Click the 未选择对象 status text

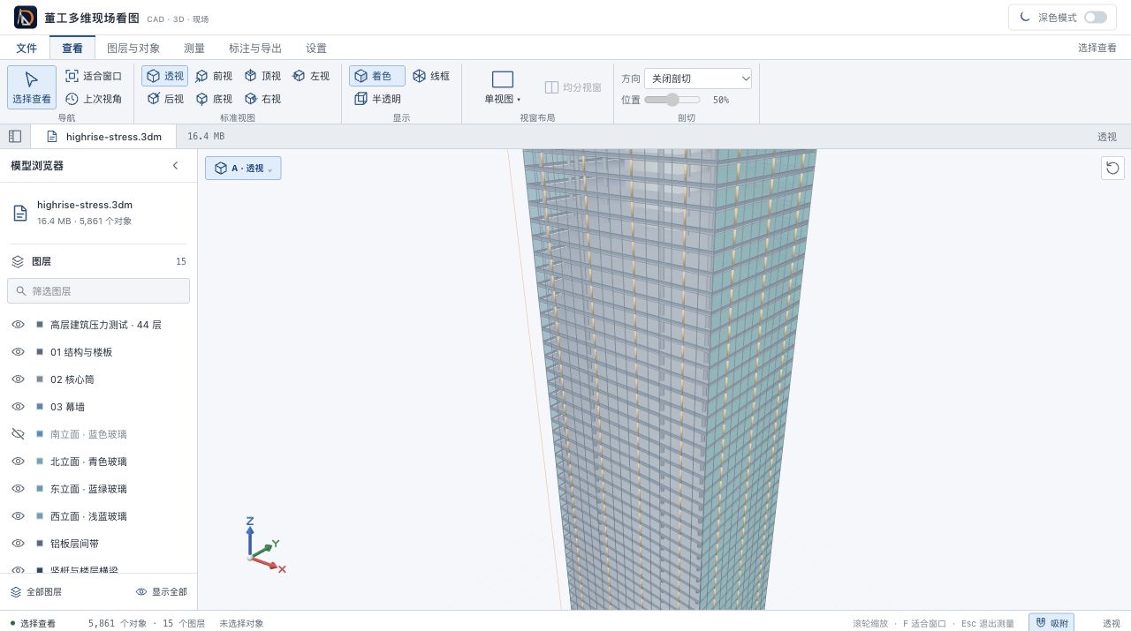(x=241, y=623)
